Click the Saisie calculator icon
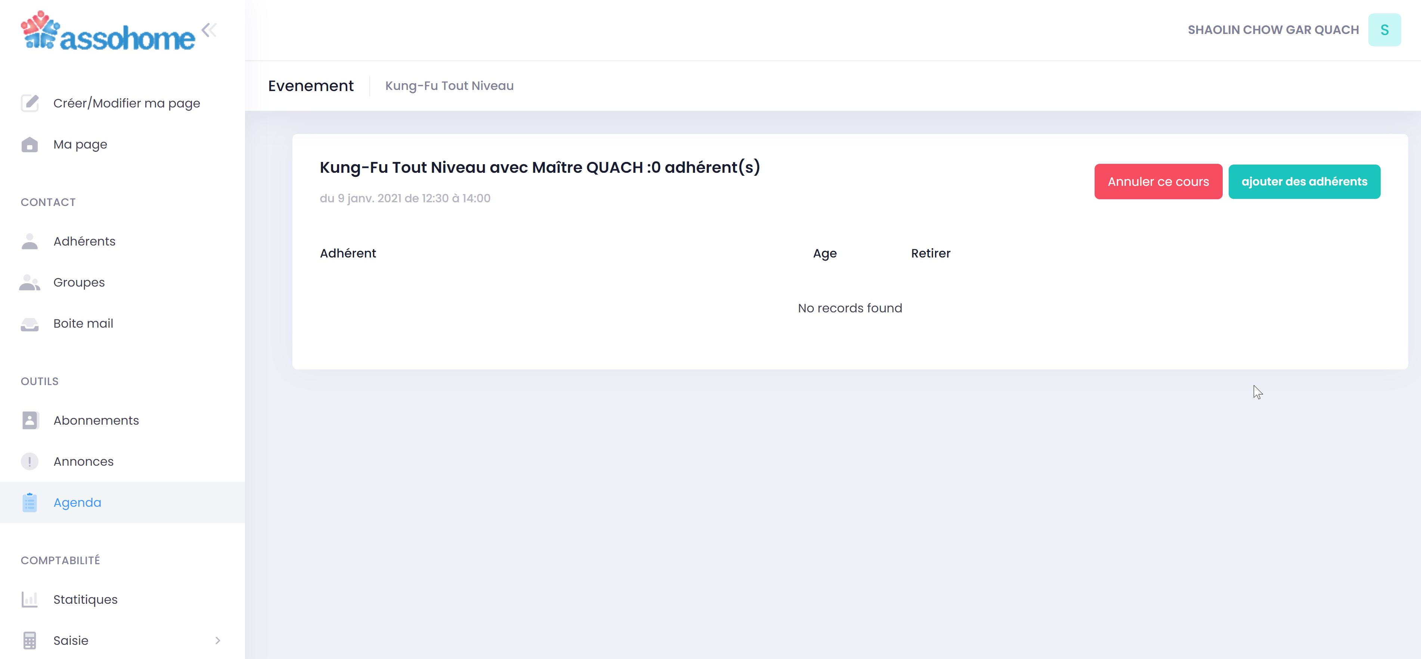 (30, 640)
